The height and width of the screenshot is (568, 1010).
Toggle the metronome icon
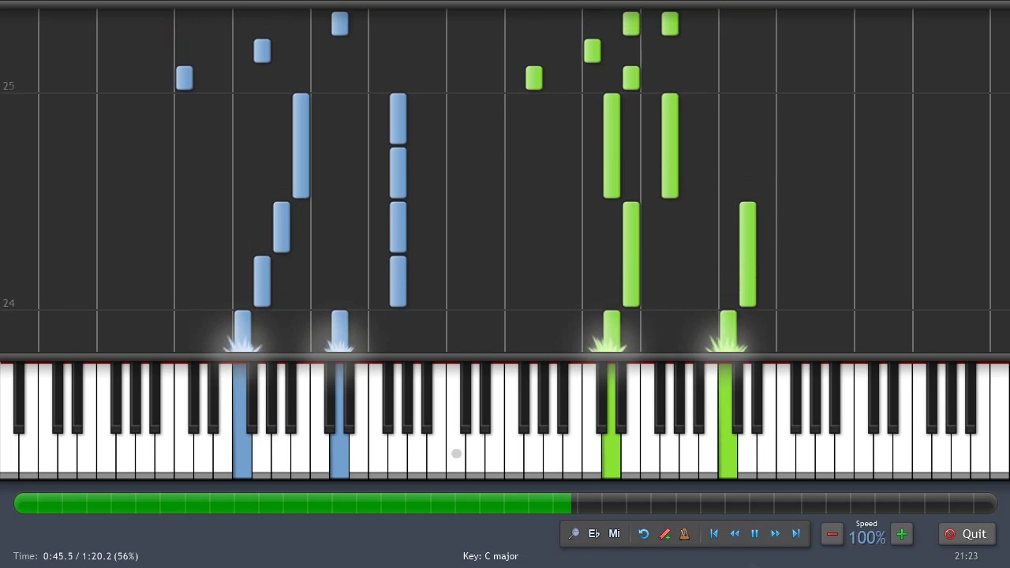[684, 534]
